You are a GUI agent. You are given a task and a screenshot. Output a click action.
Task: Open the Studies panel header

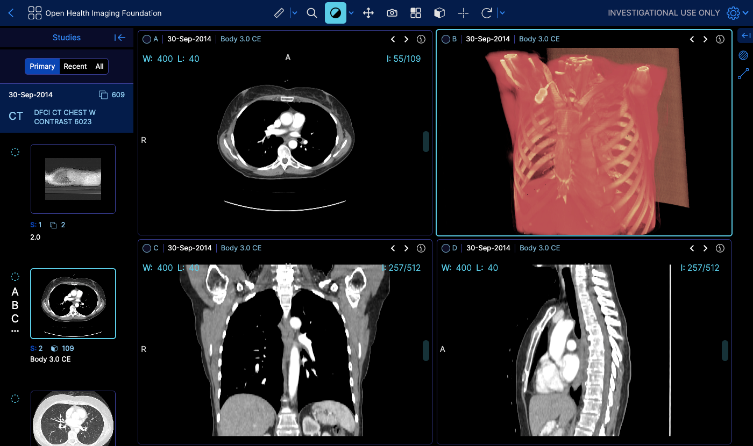67,38
